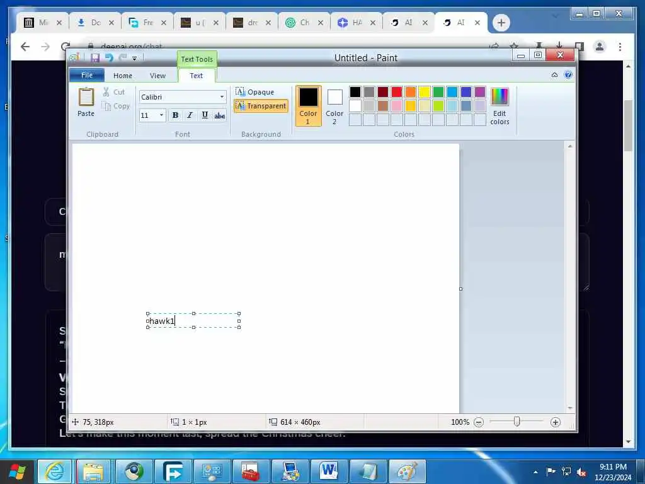Image resolution: width=645 pixels, height=484 pixels.
Task: Open Microsoft Word from taskbar
Action: [329, 471]
